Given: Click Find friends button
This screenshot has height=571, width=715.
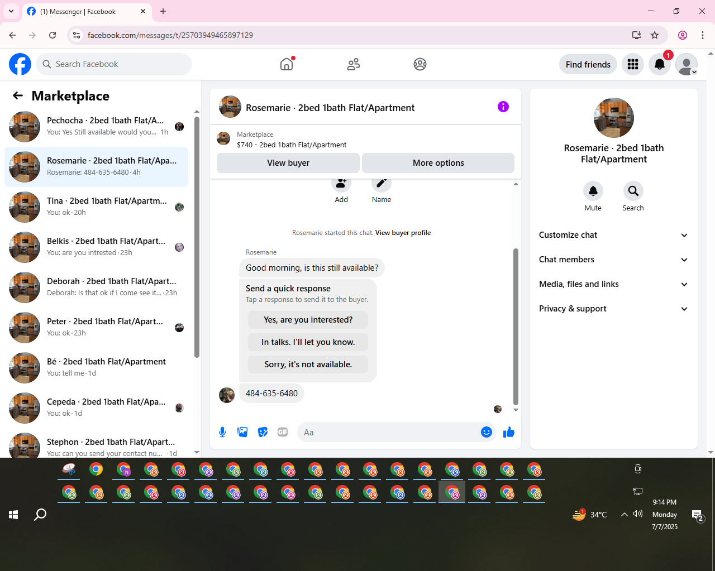Looking at the screenshot, I should [588, 64].
